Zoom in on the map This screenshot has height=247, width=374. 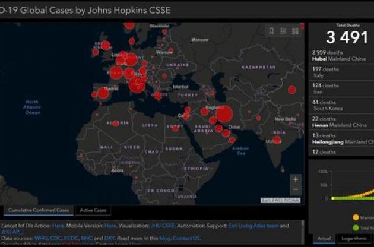(x=296, y=179)
